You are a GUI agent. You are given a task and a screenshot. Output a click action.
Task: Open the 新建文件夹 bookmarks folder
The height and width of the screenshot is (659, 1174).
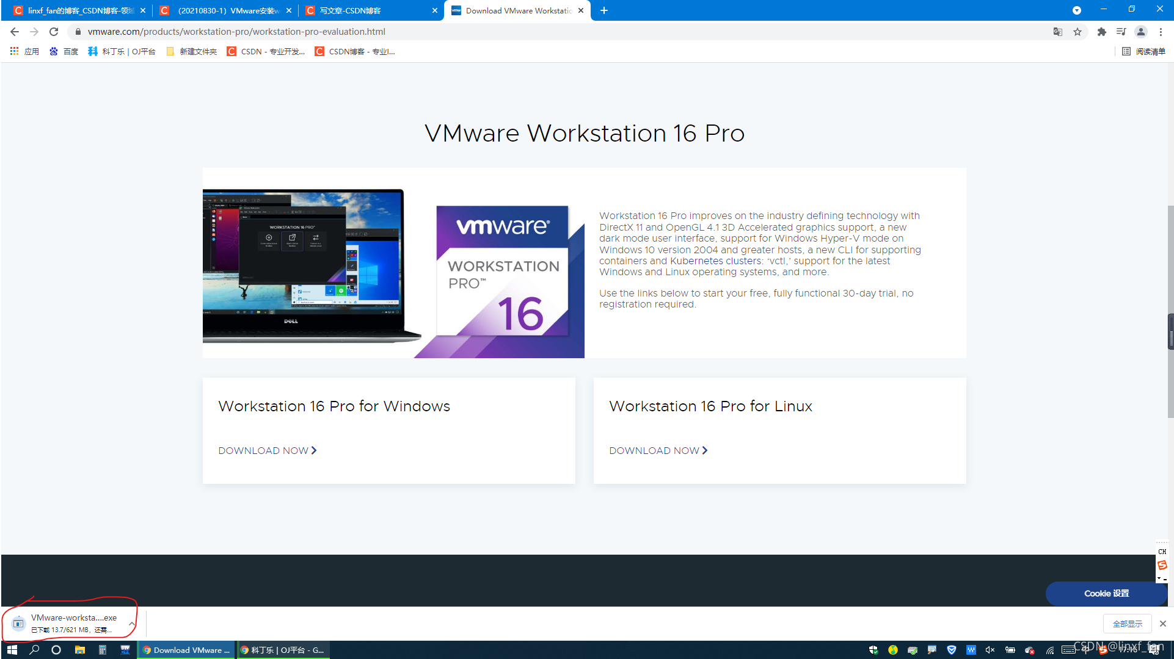point(192,52)
